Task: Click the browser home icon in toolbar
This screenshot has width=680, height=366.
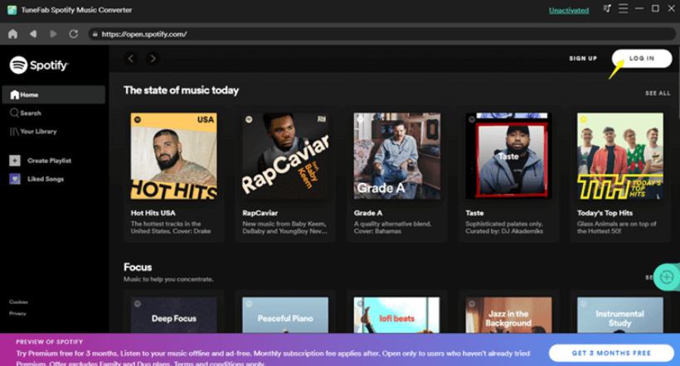Action: click(12, 34)
